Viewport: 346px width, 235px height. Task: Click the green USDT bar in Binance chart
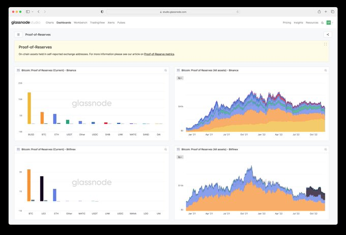tap(68, 122)
